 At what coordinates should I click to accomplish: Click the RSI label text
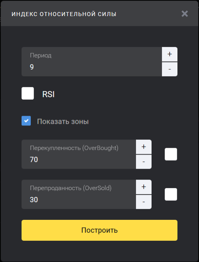pos(49,94)
